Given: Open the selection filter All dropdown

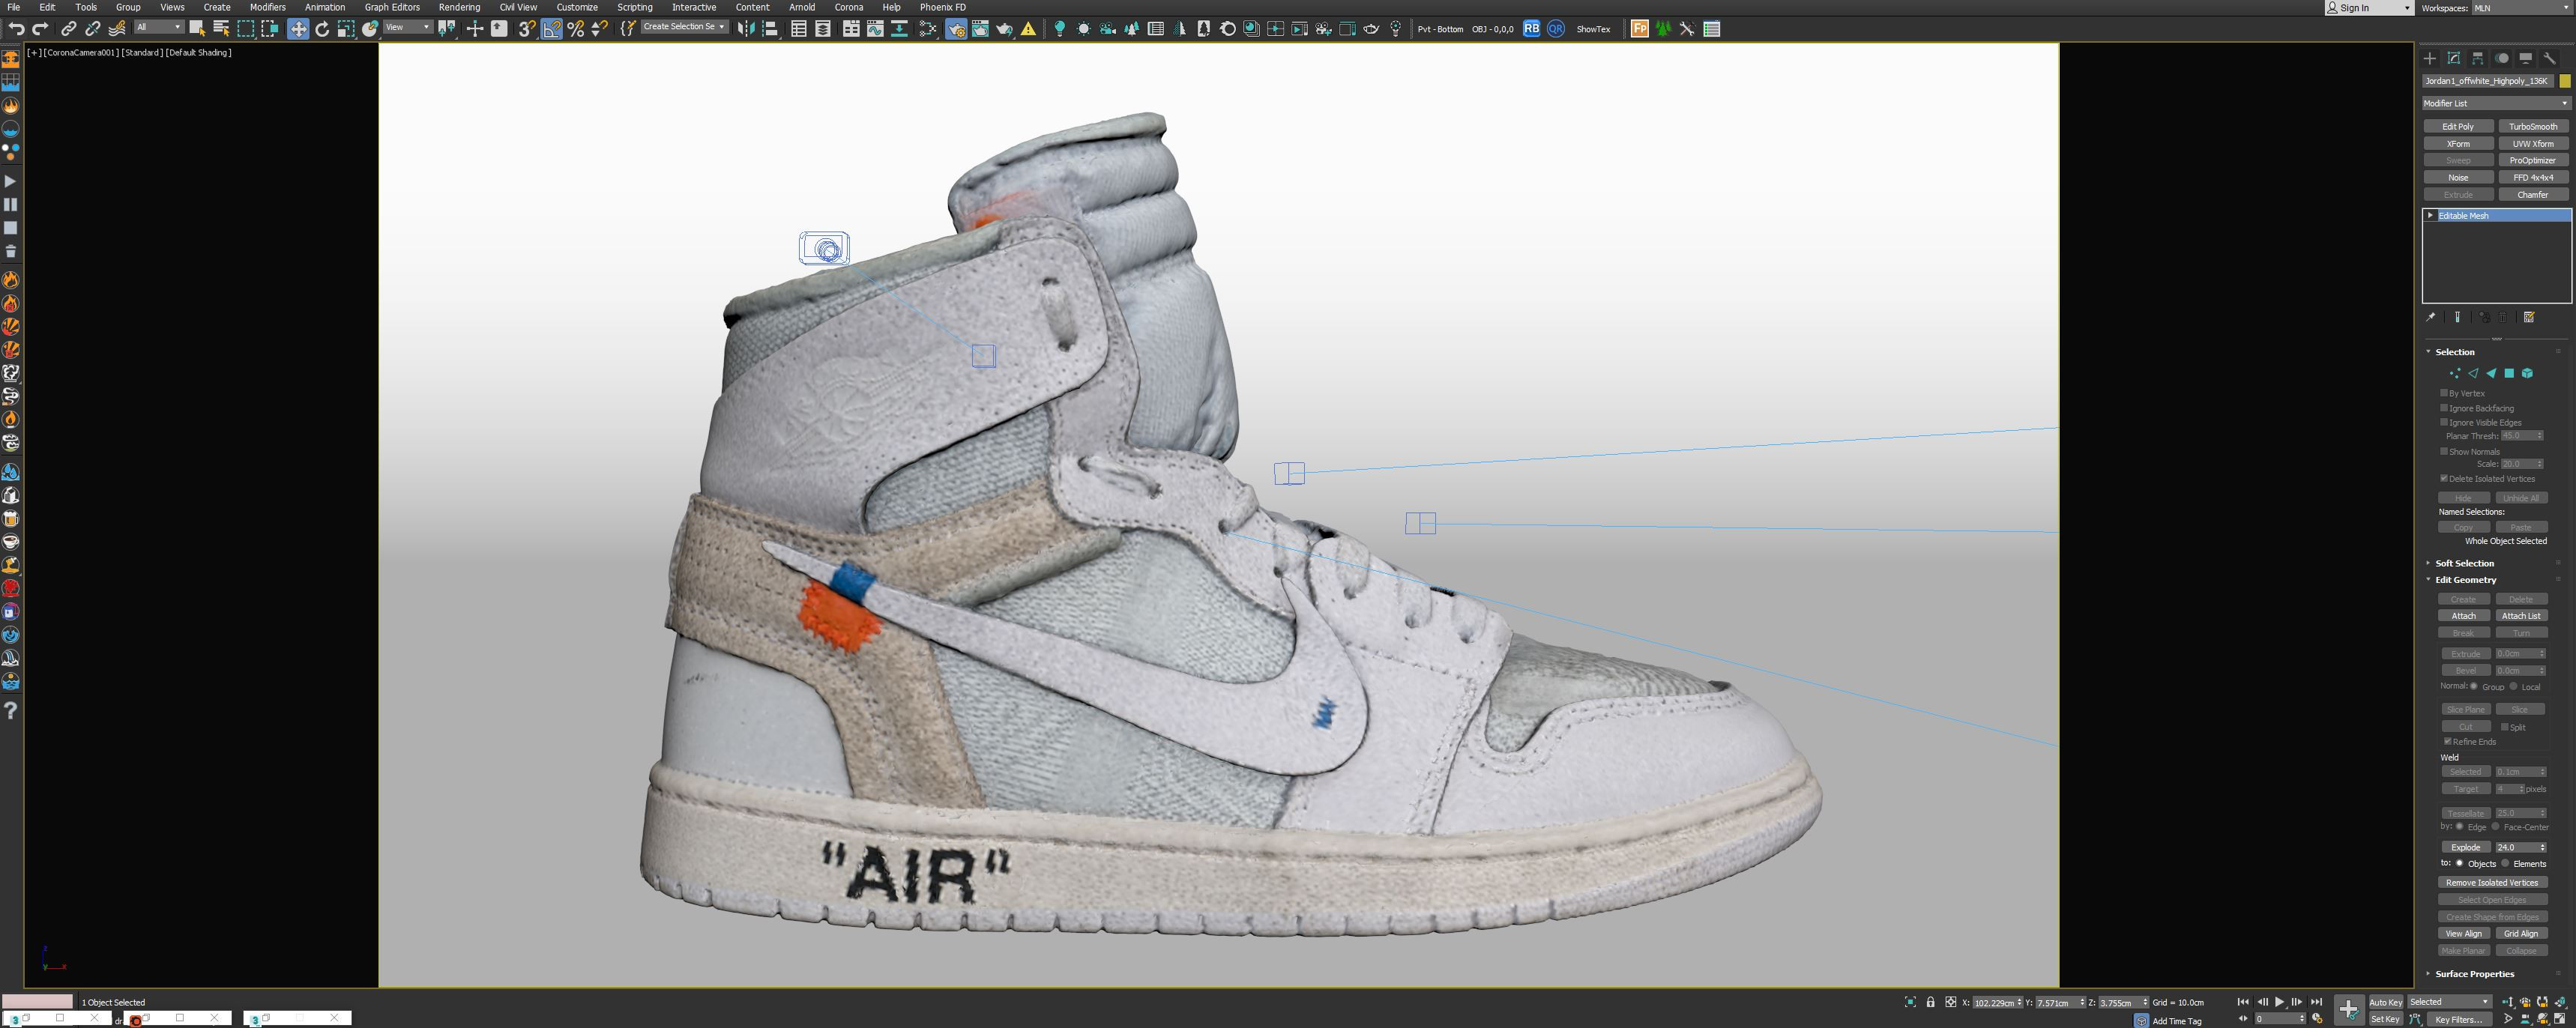Looking at the screenshot, I should (159, 27).
